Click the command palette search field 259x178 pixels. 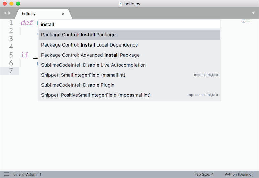click(129, 24)
